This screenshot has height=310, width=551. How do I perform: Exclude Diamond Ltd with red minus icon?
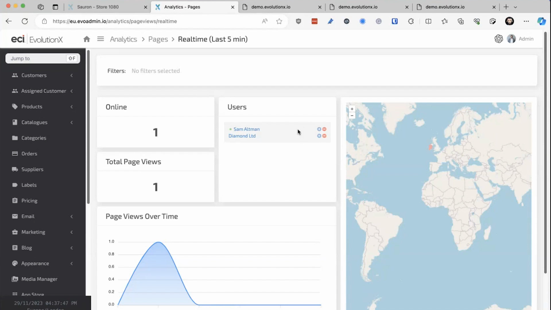(324, 136)
